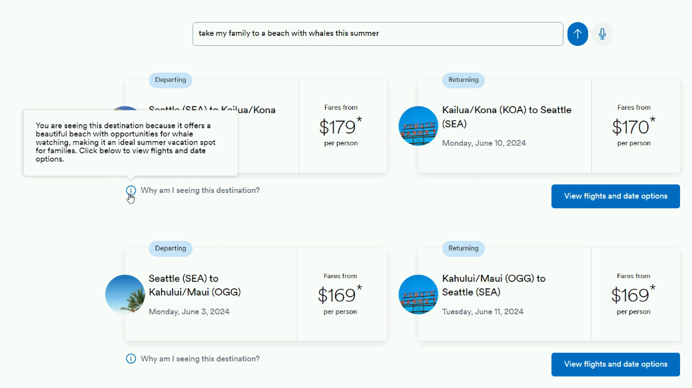Select the Departing tag on Maui card
This screenshot has height=388, width=692.
171,248
